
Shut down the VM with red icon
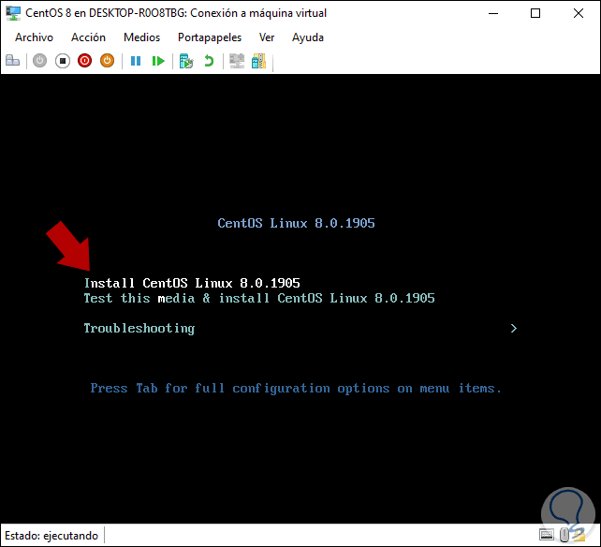coord(84,61)
